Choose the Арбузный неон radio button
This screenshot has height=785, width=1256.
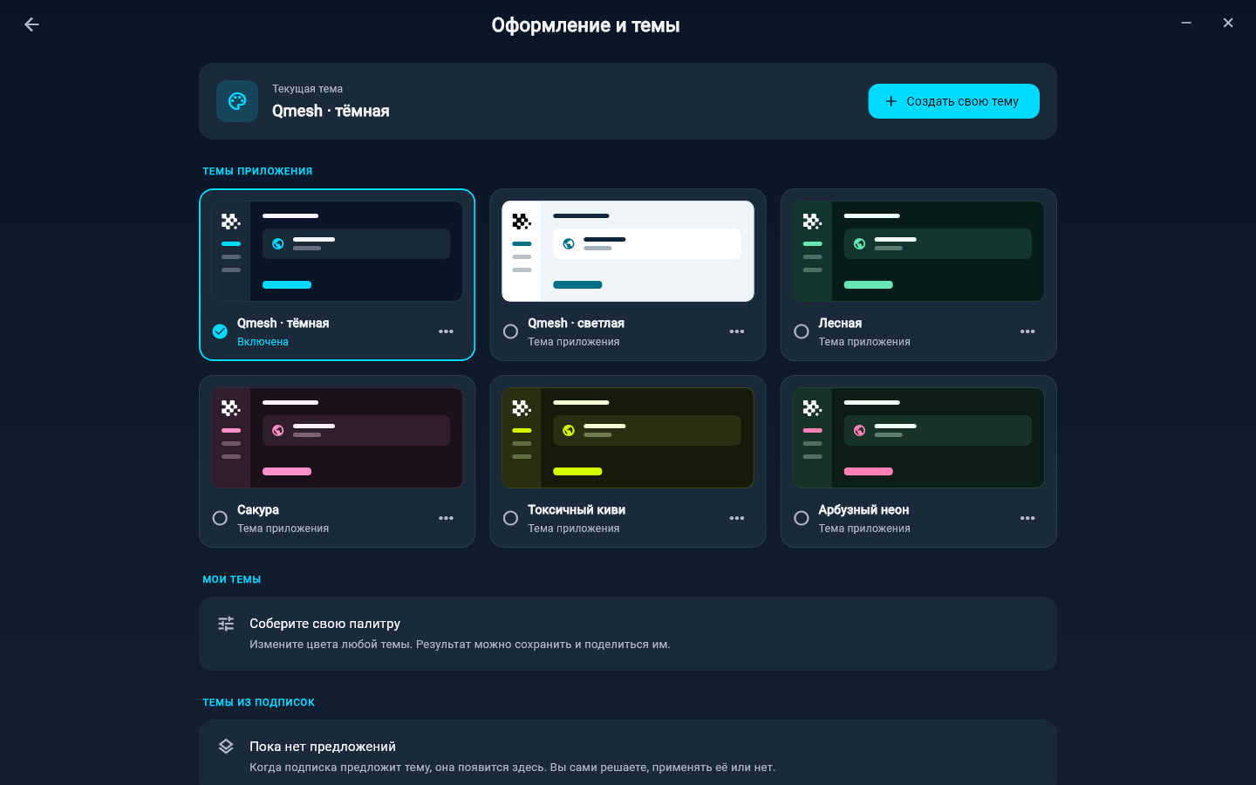802,518
